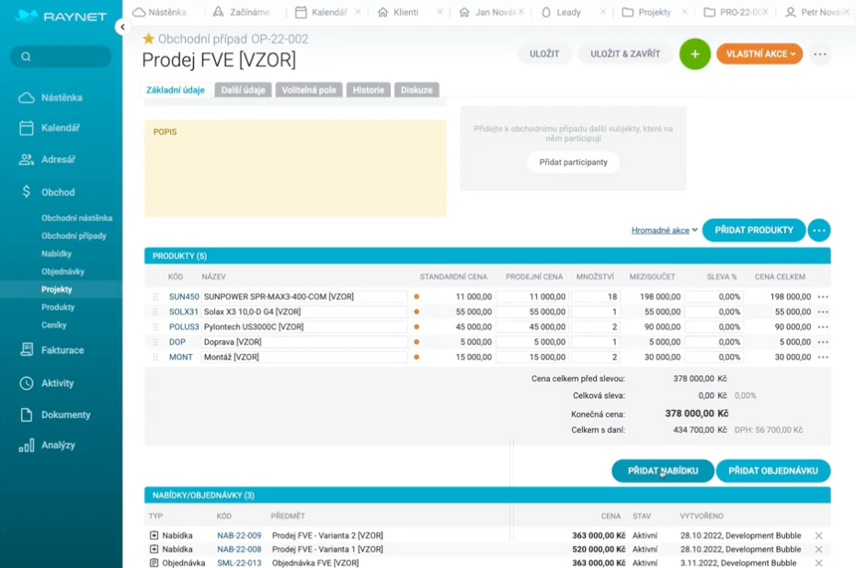
Task: Click the Přidat nabídku button
Action: (662, 471)
